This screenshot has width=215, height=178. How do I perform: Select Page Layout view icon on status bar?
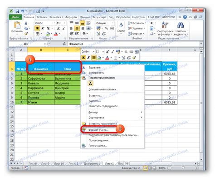[x=150, y=168]
